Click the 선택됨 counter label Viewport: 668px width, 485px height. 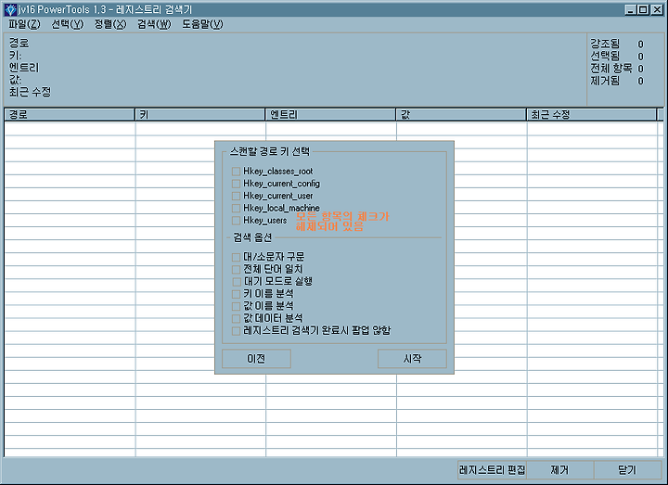pyautogui.click(x=605, y=56)
